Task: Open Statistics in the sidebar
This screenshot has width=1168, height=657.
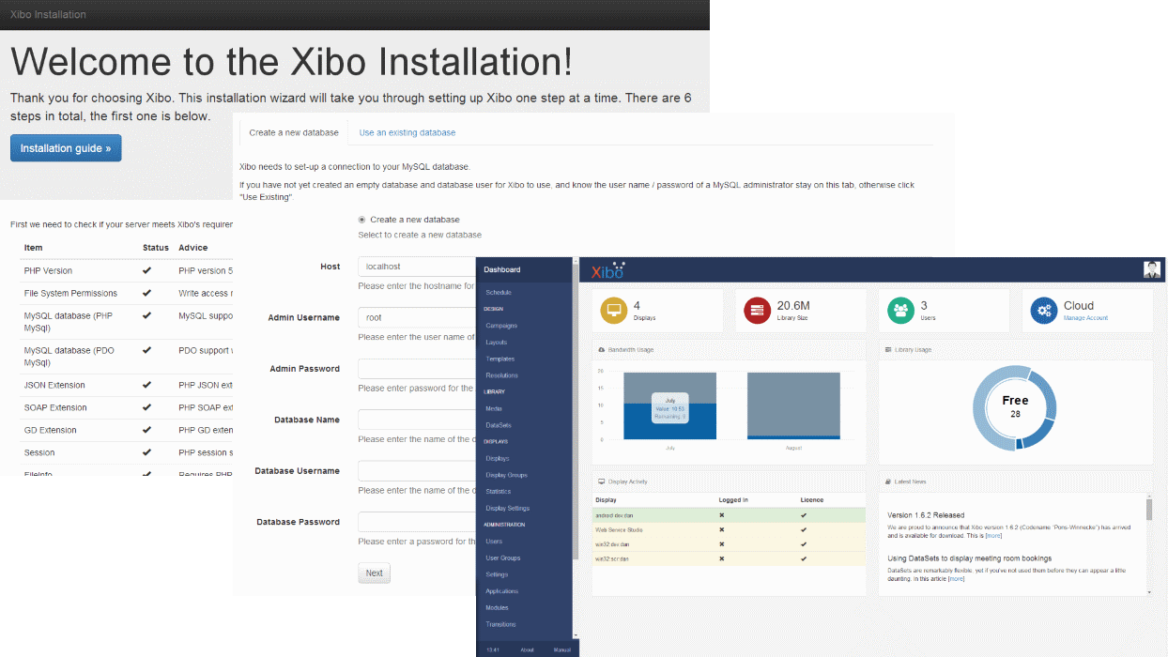Action: (499, 492)
